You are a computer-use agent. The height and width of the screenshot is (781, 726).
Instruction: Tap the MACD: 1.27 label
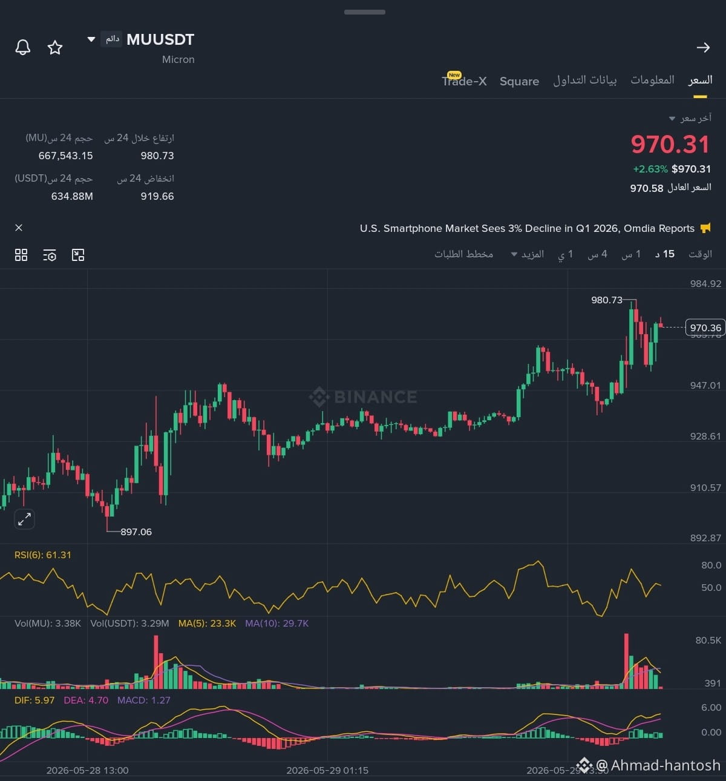[144, 700]
